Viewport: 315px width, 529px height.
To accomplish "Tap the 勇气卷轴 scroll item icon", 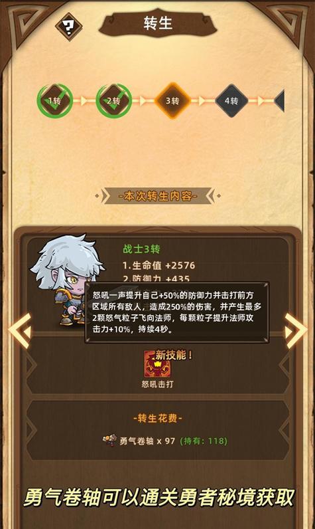I will tap(109, 440).
